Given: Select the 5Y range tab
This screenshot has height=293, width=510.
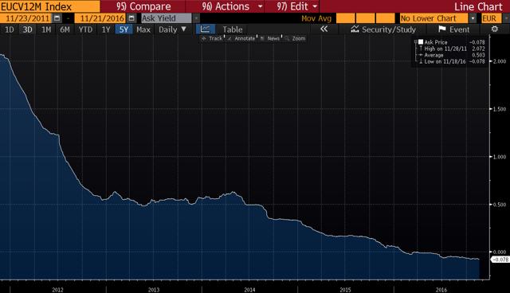Looking at the screenshot, I should point(124,29).
